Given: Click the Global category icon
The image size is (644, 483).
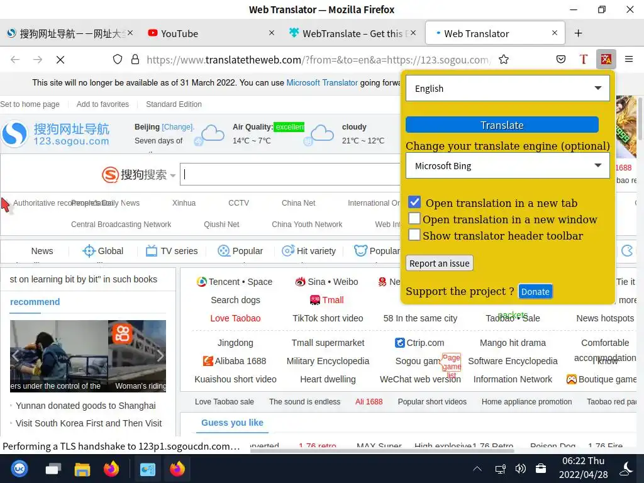Looking at the screenshot, I should coord(89,250).
